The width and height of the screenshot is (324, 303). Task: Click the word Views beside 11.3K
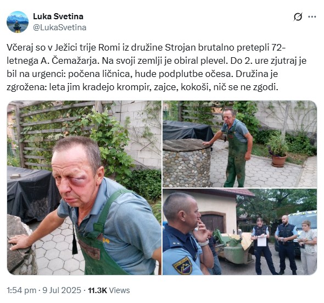pos(119,290)
